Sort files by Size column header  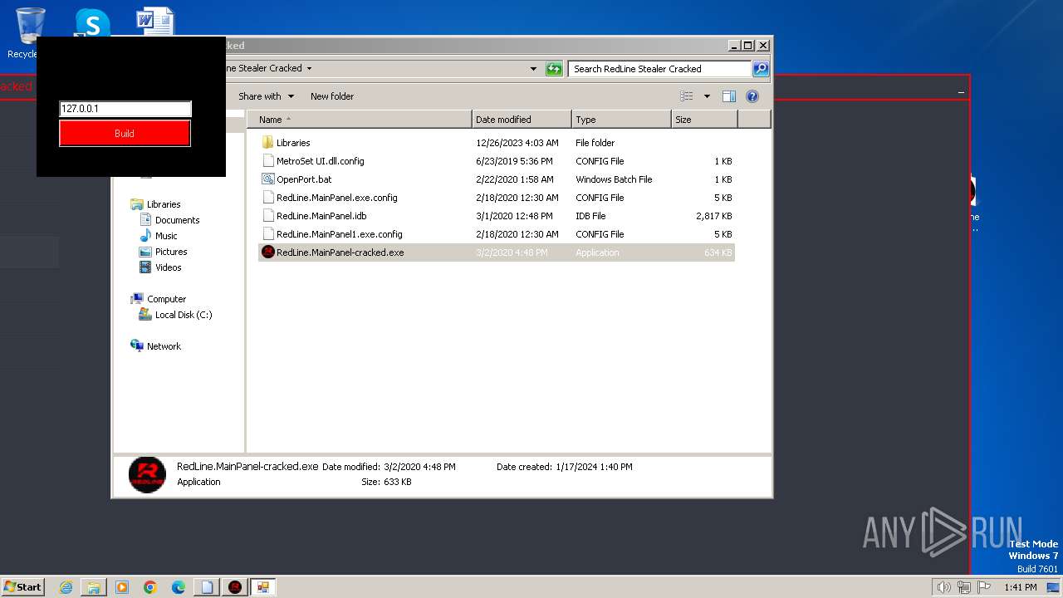pos(704,120)
